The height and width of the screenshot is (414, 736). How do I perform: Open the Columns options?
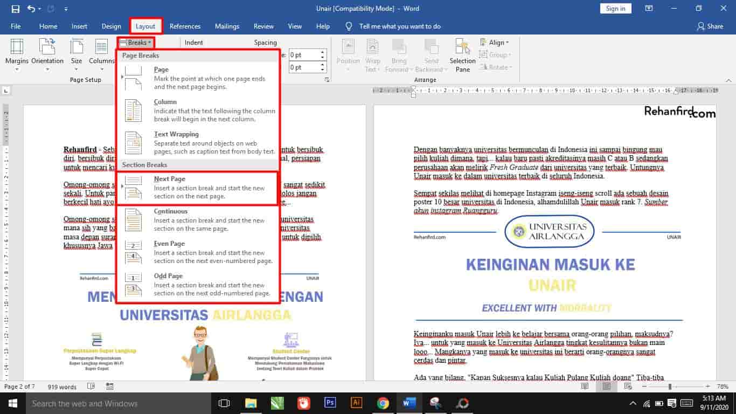point(101,56)
